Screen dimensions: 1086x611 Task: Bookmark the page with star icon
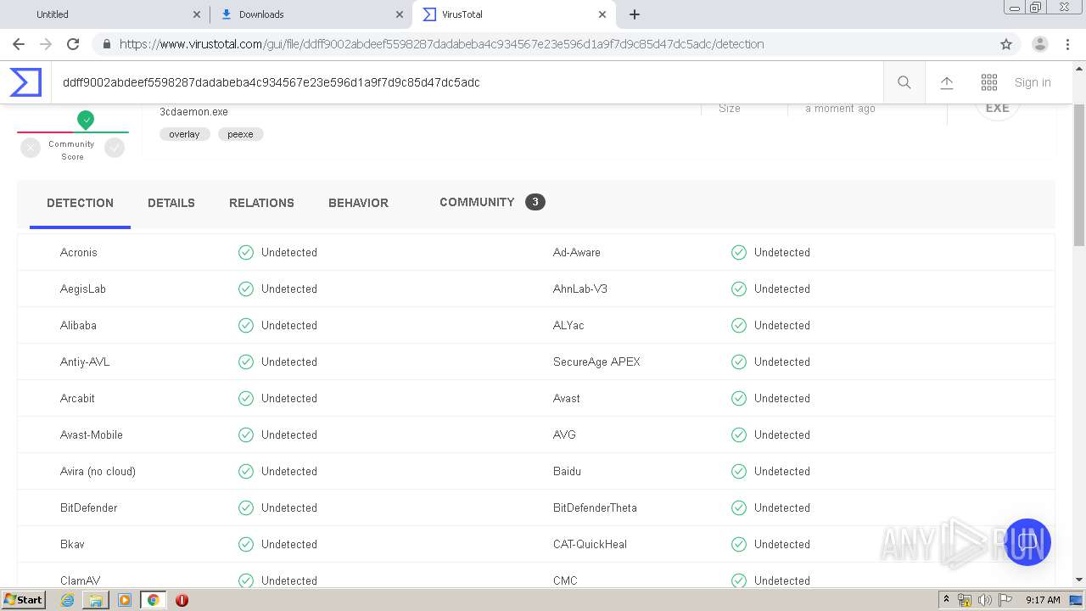tap(1006, 44)
